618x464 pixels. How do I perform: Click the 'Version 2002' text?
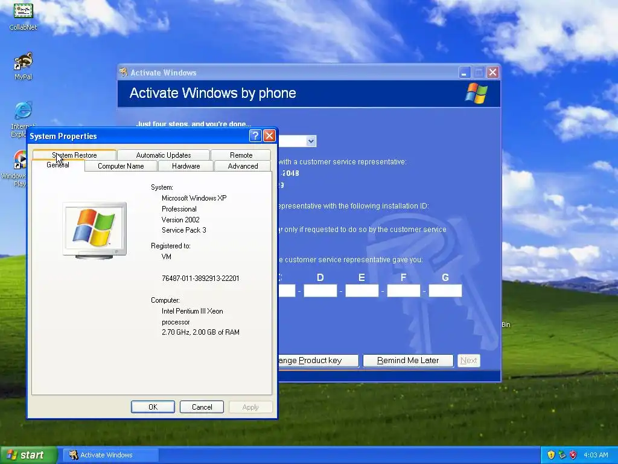[180, 220]
